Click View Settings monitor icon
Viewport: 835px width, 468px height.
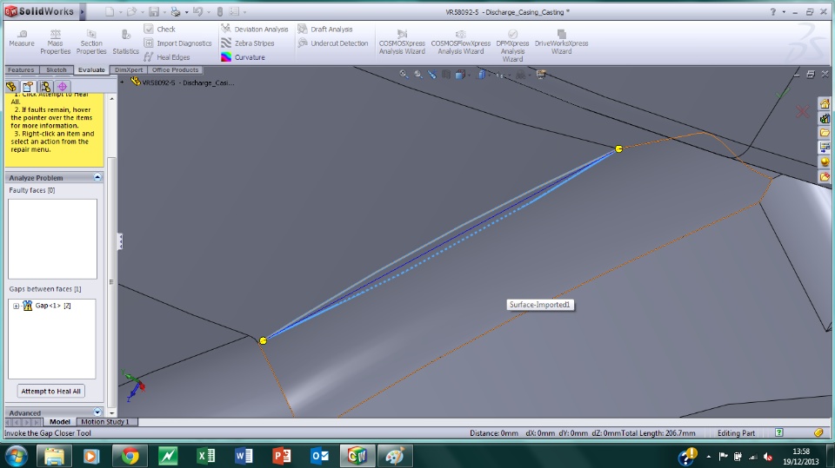pos(541,75)
